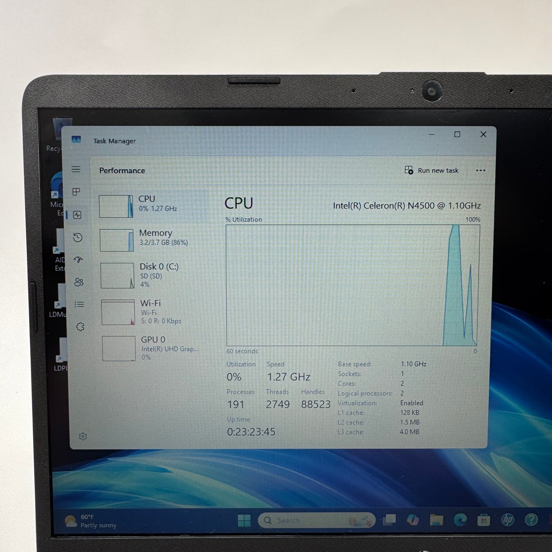Screen dimensions: 552x552
Task: Open the weather widget showing 60°F
Action: 91,521
